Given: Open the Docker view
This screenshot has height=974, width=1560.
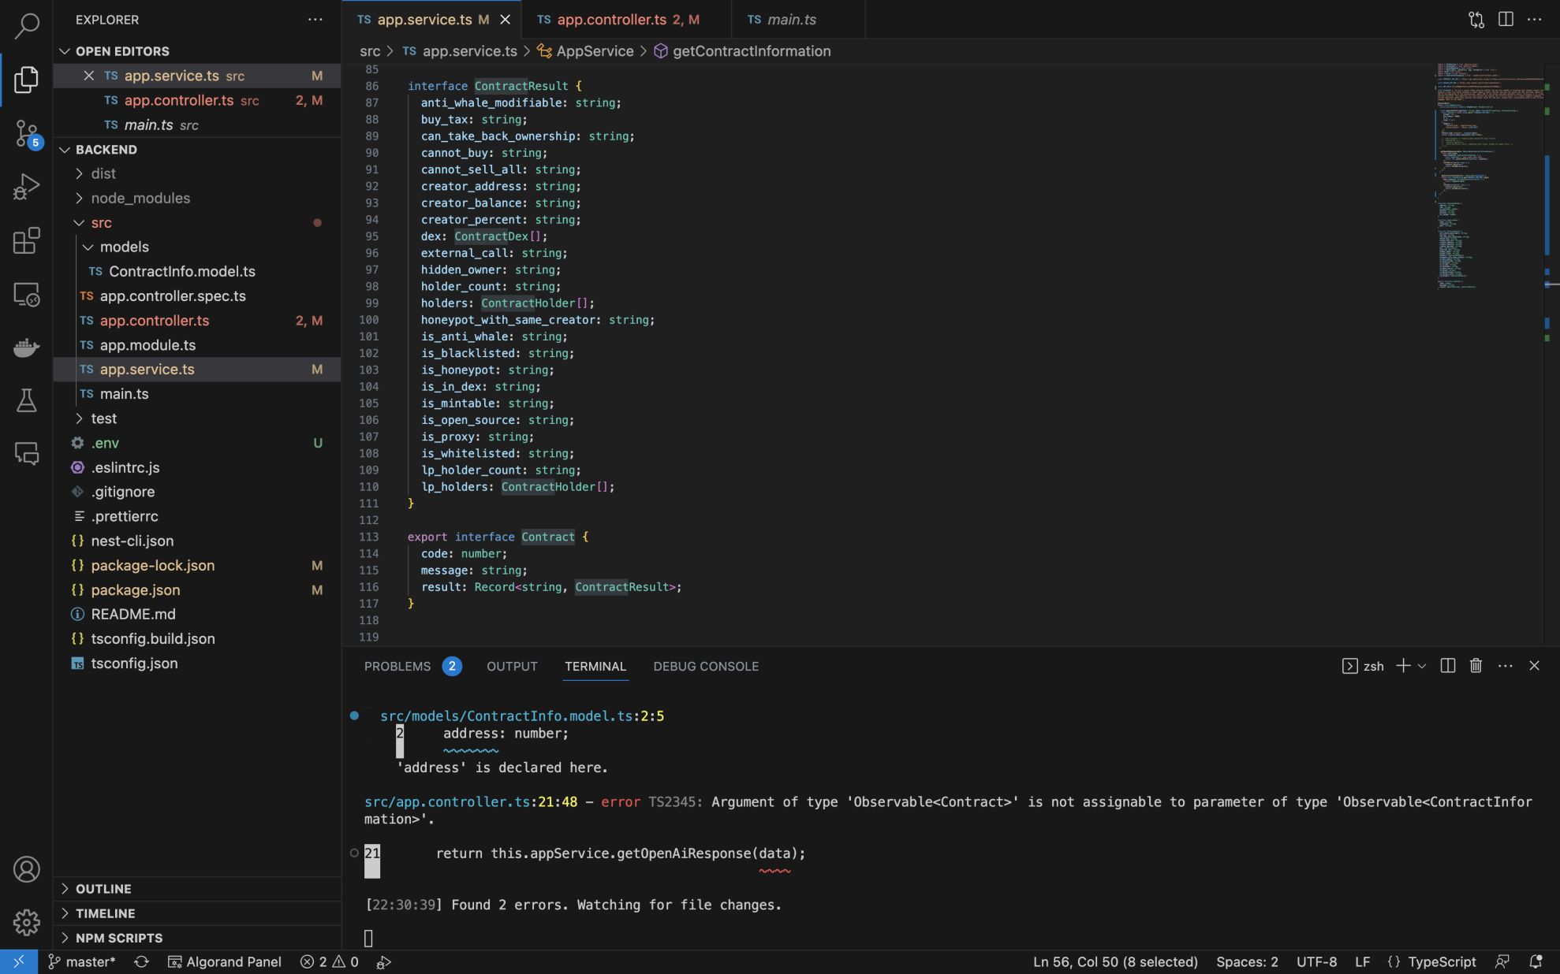Looking at the screenshot, I should tap(26, 348).
